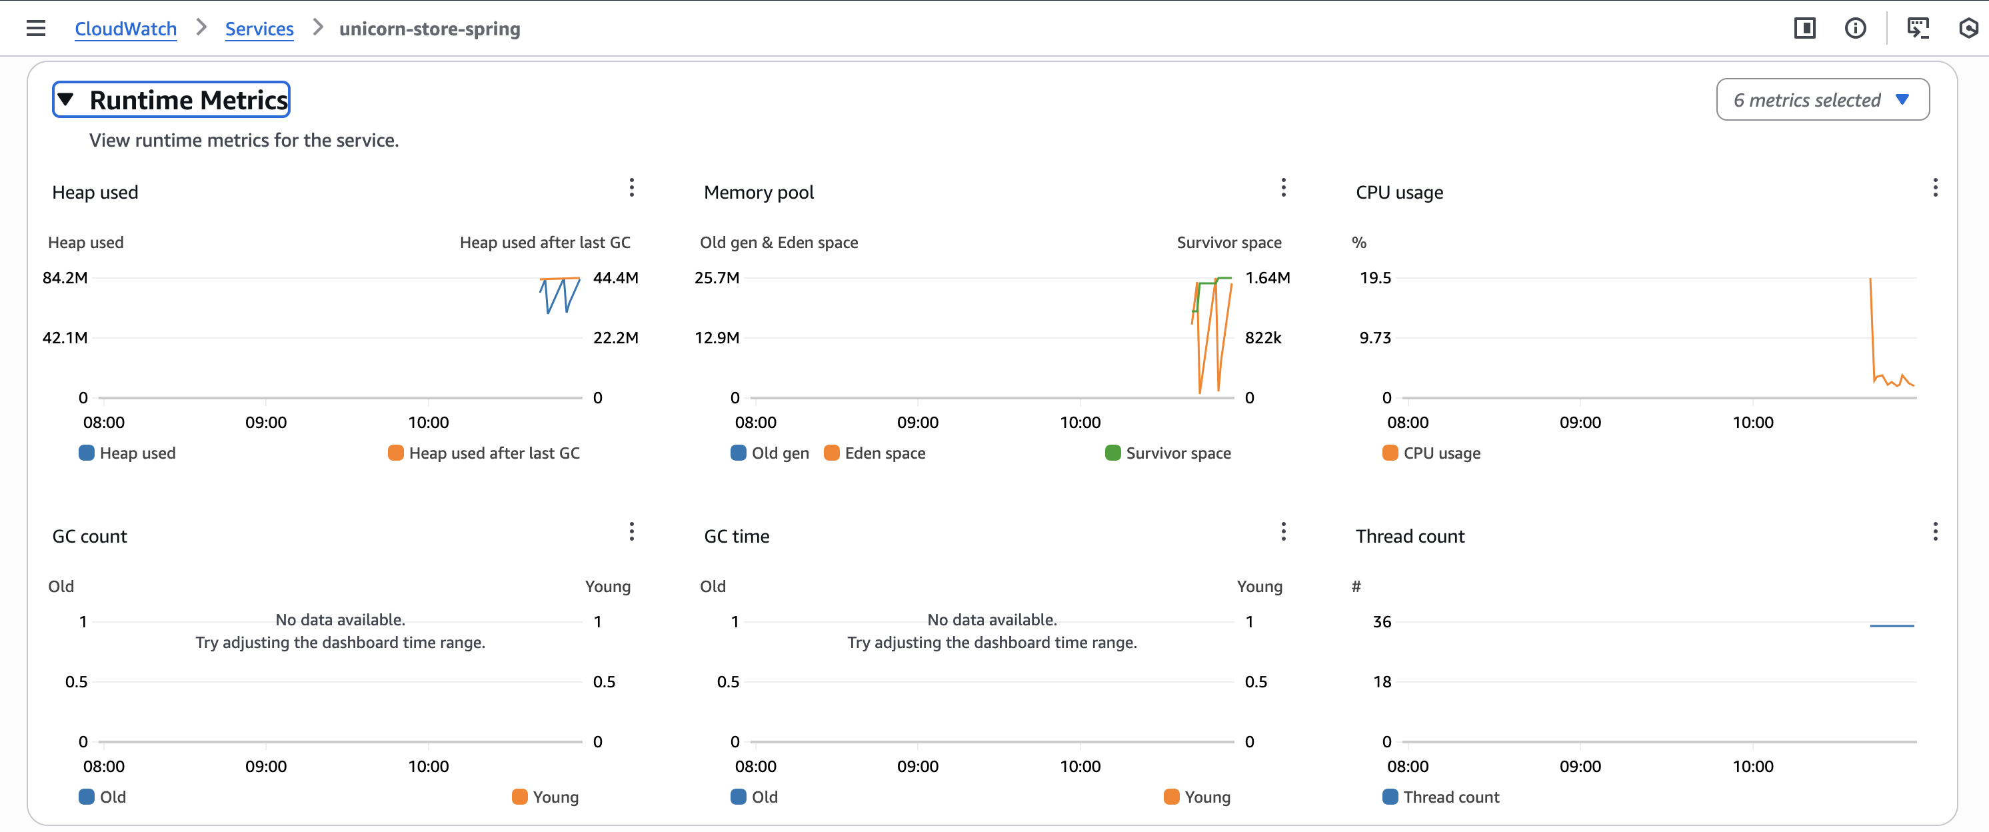Click the Old gen legend color swatch

pyautogui.click(x=738, y=453)
